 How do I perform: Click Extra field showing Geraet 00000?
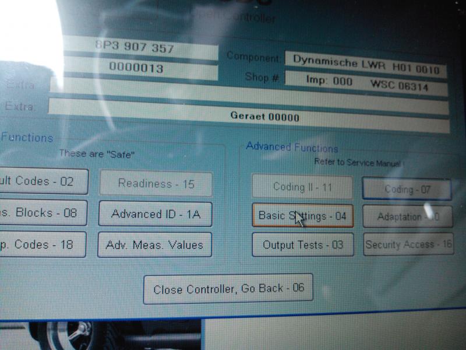click(249, 116)
